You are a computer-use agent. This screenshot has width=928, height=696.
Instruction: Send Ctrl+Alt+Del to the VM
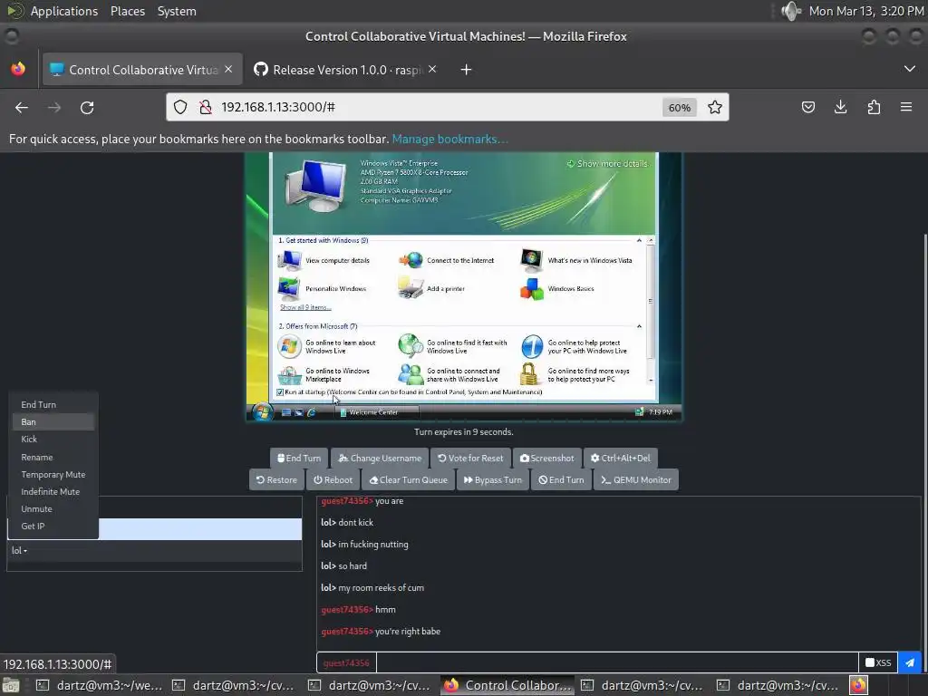(620, 458)
